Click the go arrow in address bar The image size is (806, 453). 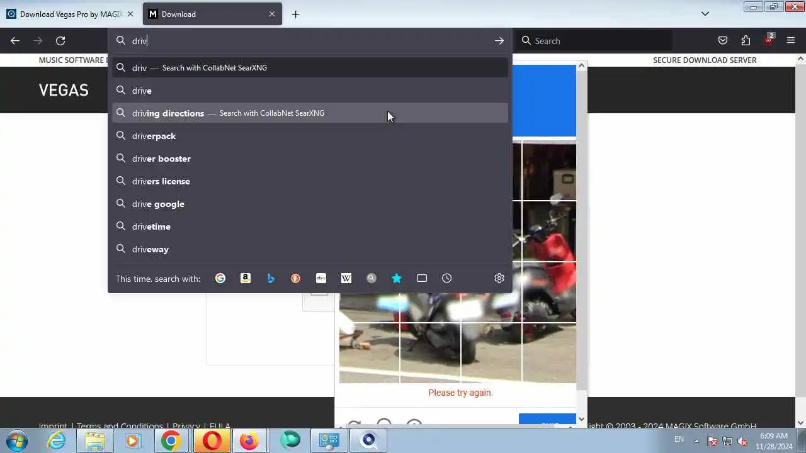[499, 41]
